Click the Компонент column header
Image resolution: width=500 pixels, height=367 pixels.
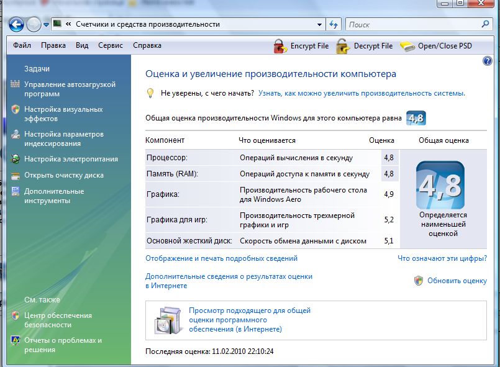pos(165,140)
